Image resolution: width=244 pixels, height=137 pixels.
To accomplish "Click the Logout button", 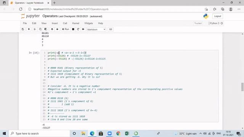I will click(x=218, y=16).
